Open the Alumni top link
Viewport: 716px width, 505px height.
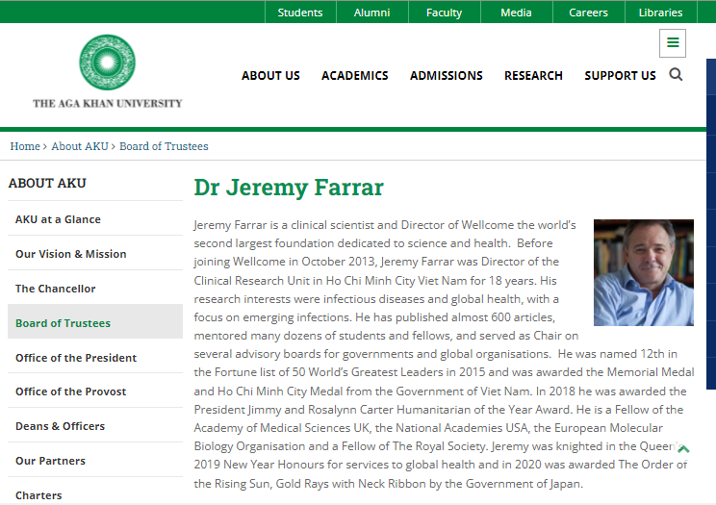pos(371,13)
